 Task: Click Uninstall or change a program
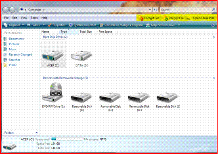pos(122,25)
